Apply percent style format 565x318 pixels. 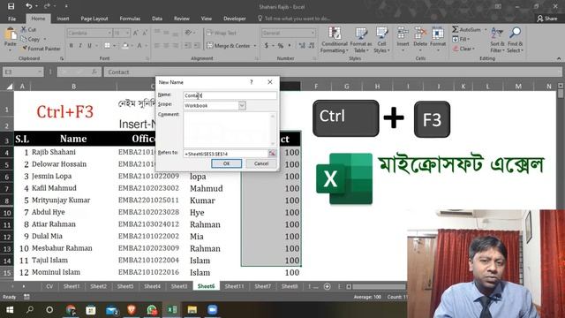[x=281, y=46]
